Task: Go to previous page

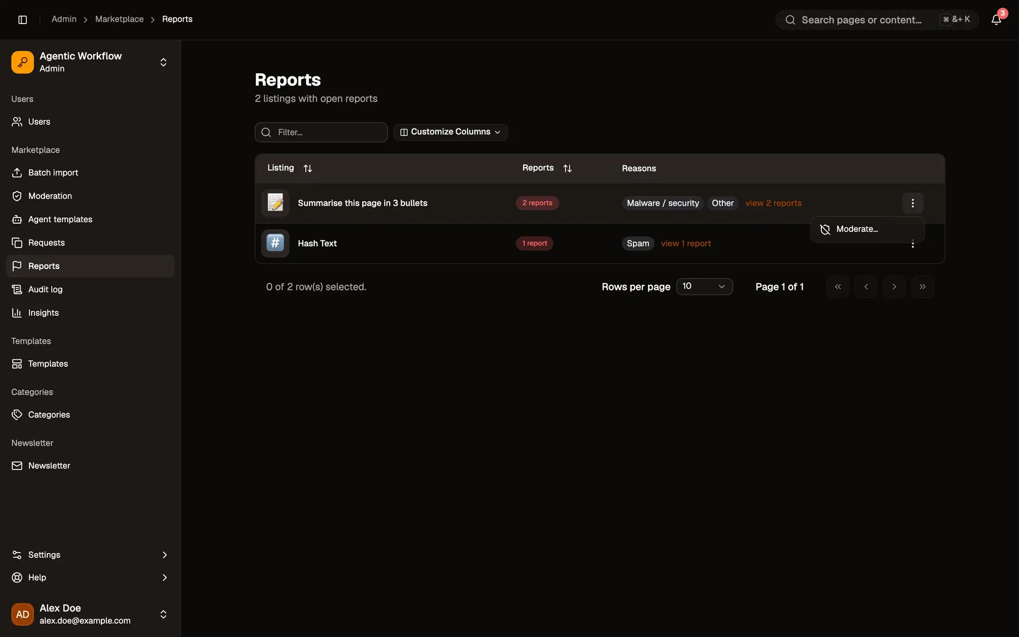Action: [x=866, y=286]
